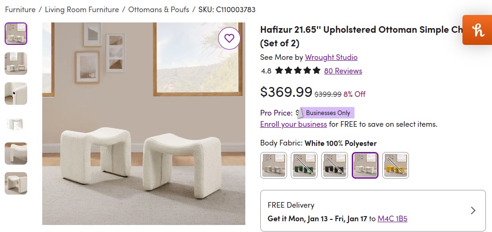This screenshot has height=232, width=492.
Task: Pick the beige fabric swatch
Action: click(x=273, y=165)
